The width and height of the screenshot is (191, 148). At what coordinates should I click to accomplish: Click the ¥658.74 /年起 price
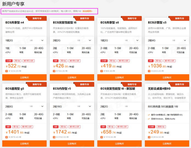(x=111, y=132)
